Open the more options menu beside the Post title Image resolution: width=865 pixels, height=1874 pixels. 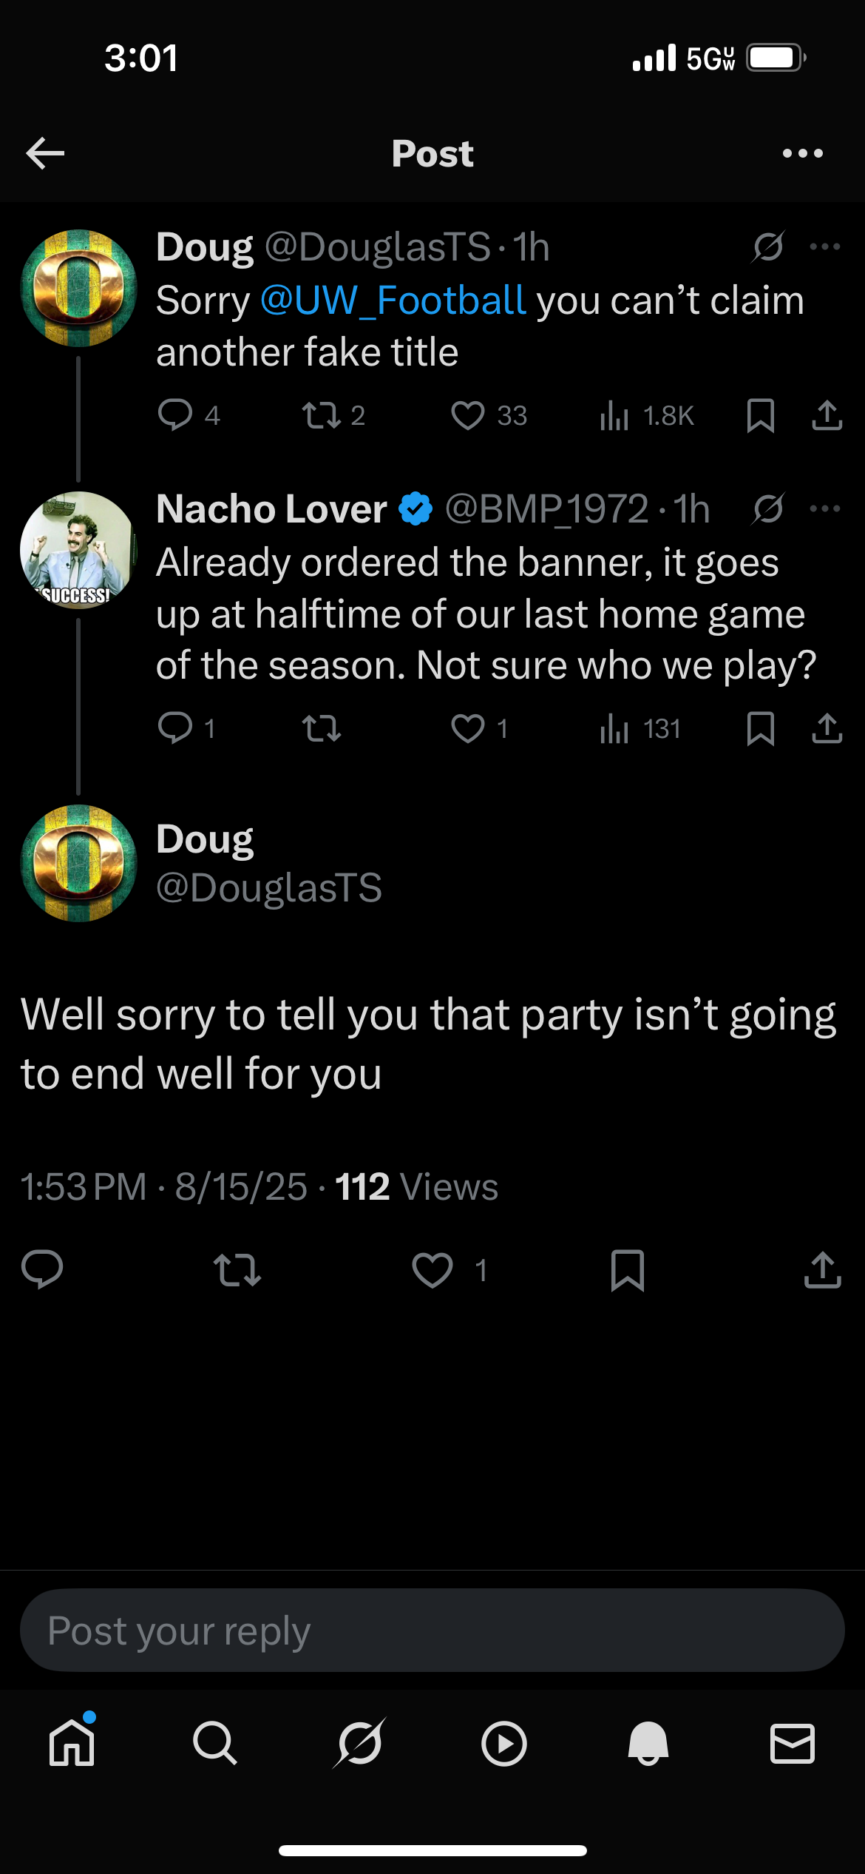pos(802,153)
